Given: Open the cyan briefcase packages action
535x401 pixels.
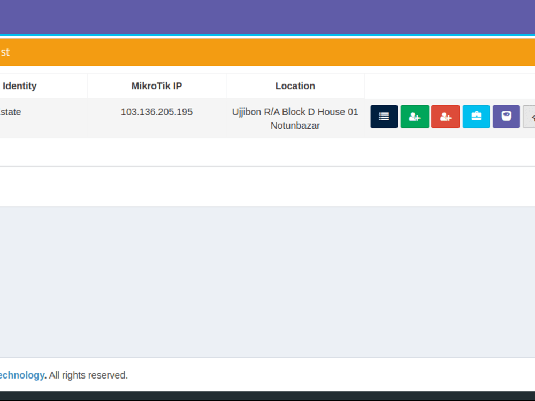Looking at the screenshot, I should coord(476,117).
